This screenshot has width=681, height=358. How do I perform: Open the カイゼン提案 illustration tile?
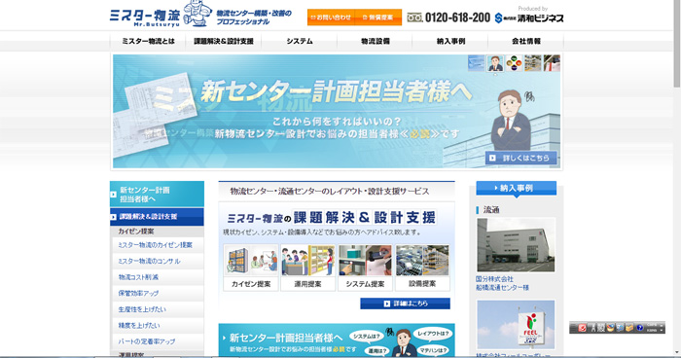[251, 268]
